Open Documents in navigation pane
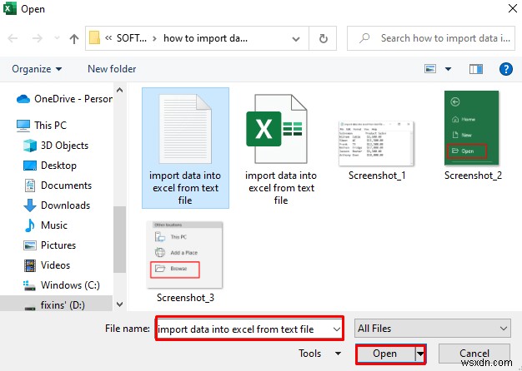The height and width of the screenshot is (371, 522). 58,185
